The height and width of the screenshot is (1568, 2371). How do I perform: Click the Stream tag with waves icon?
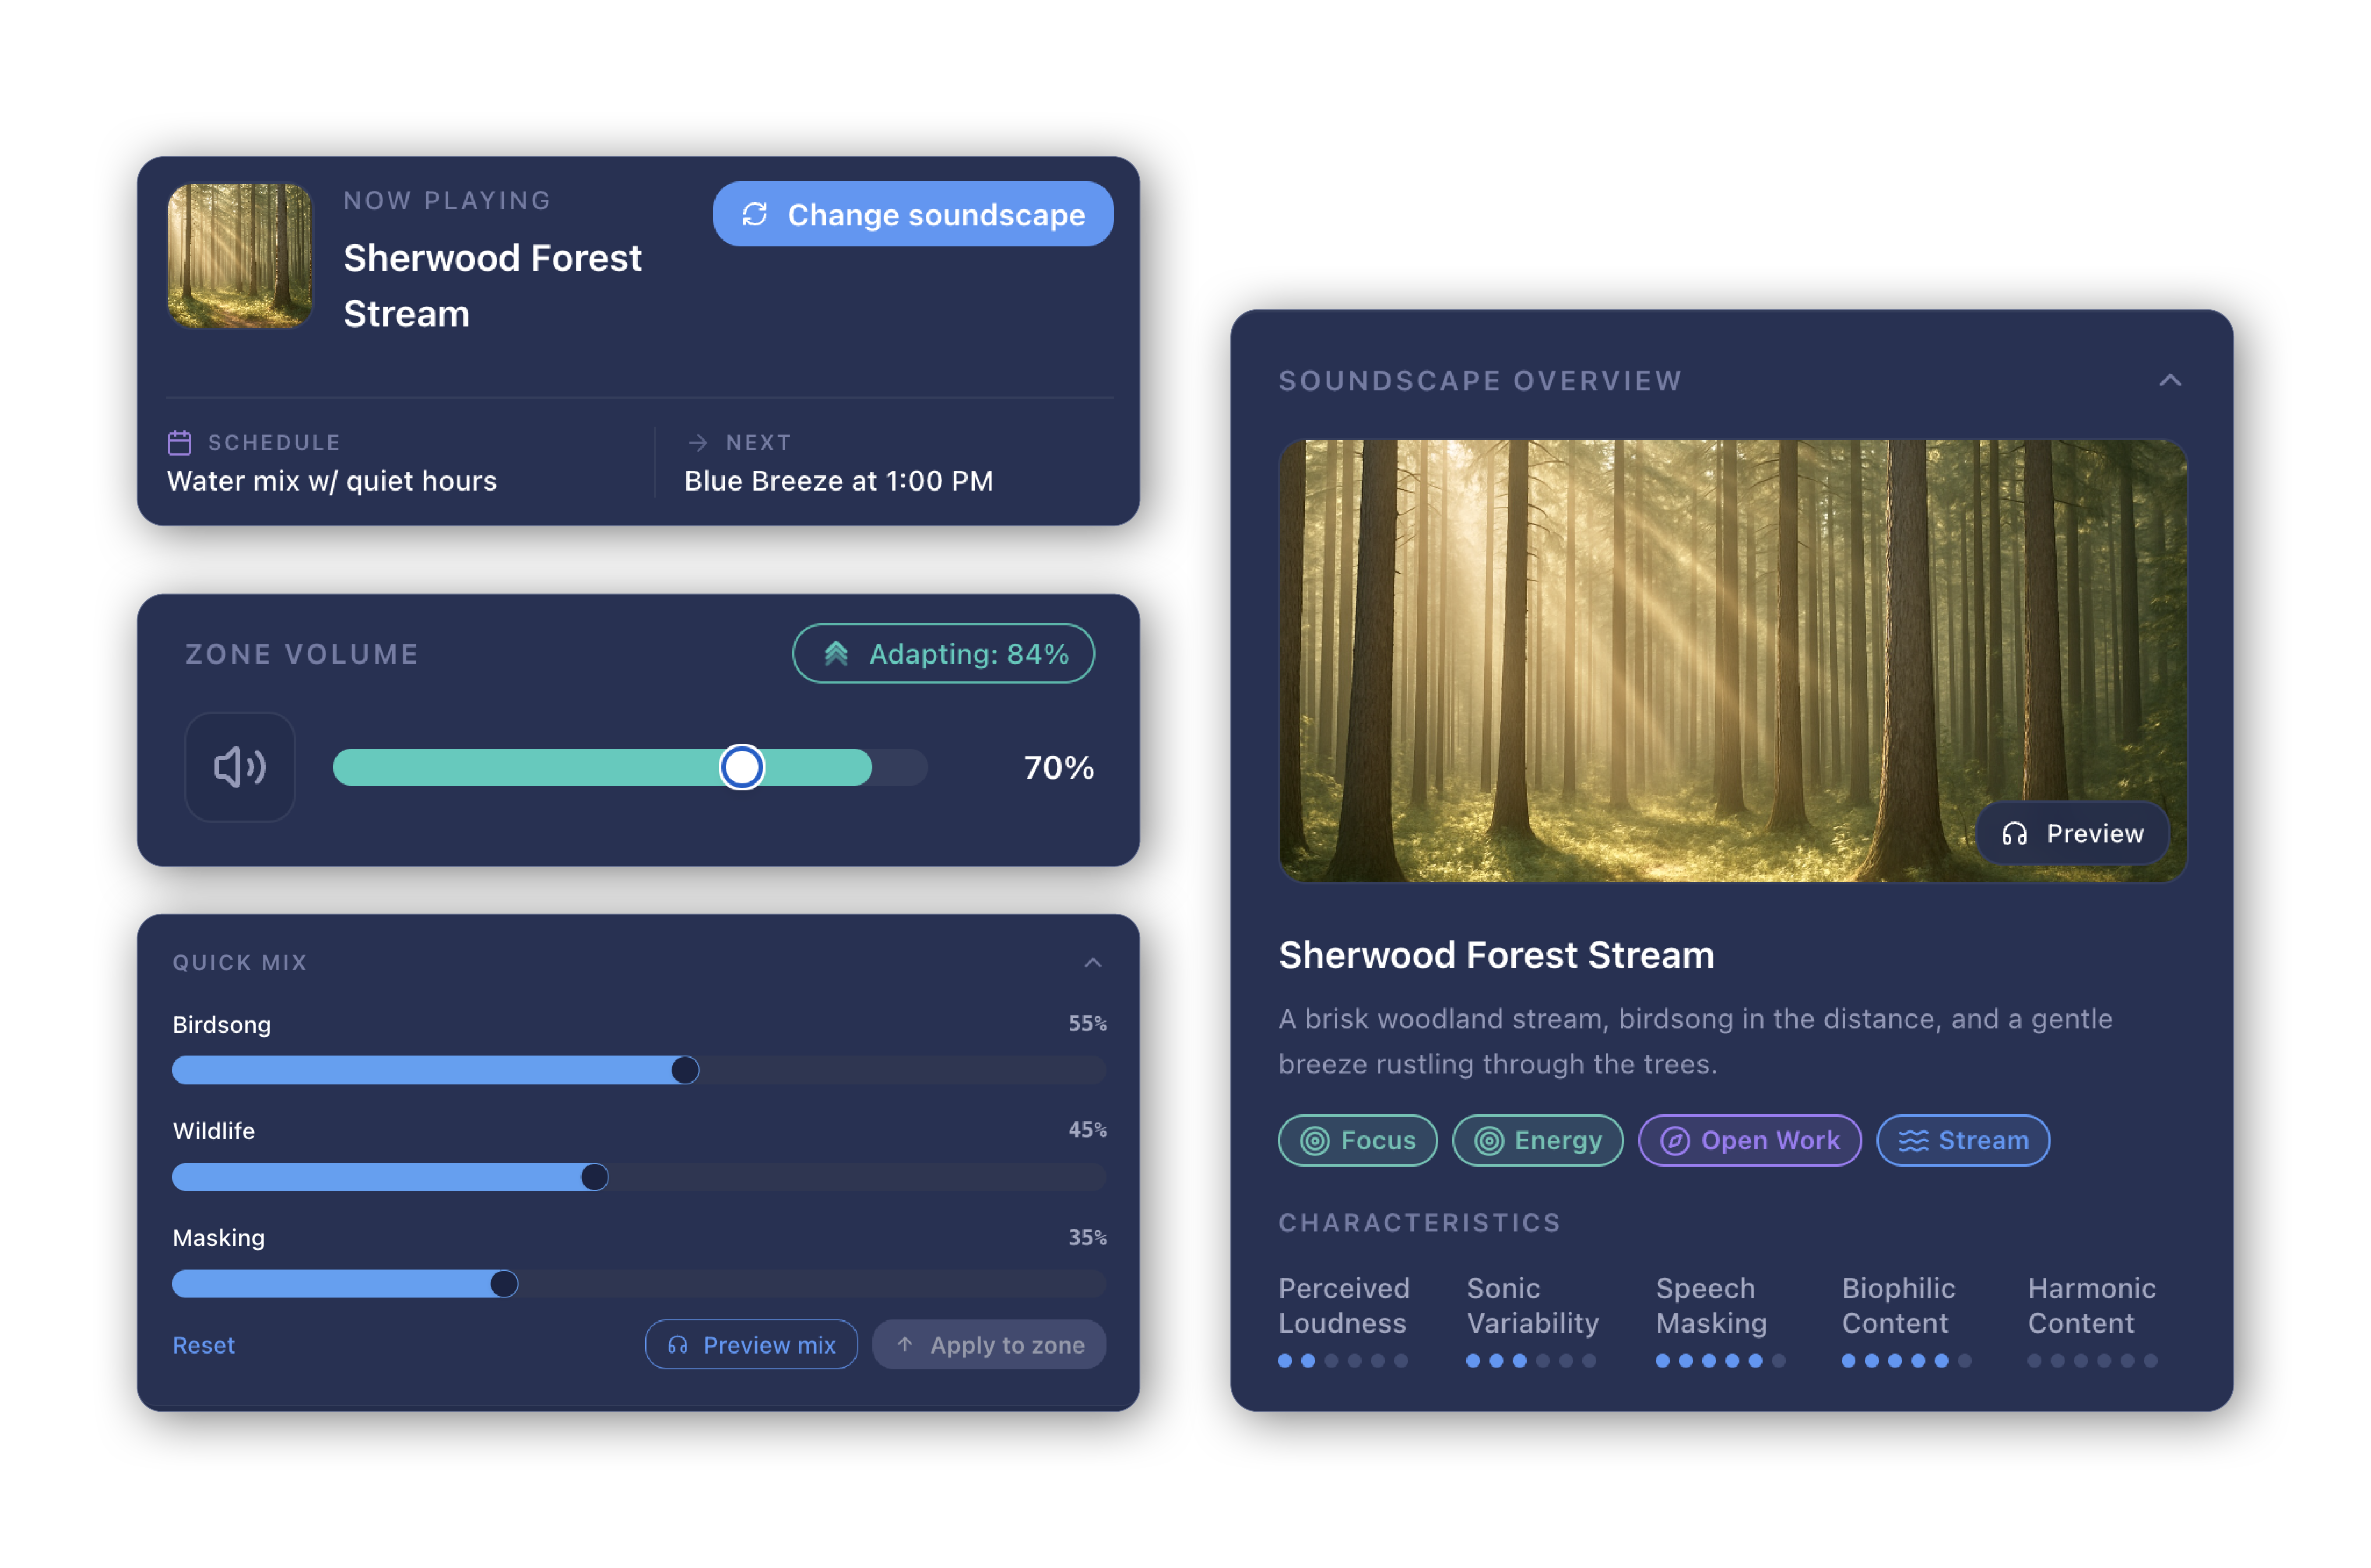pyautogui.click(x=1962, y=1140)
